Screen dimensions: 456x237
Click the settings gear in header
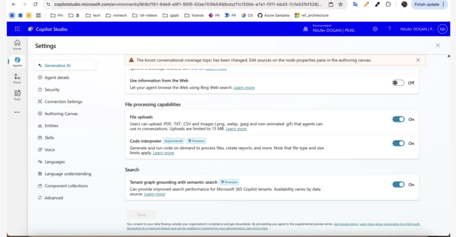tap(375, 29)
